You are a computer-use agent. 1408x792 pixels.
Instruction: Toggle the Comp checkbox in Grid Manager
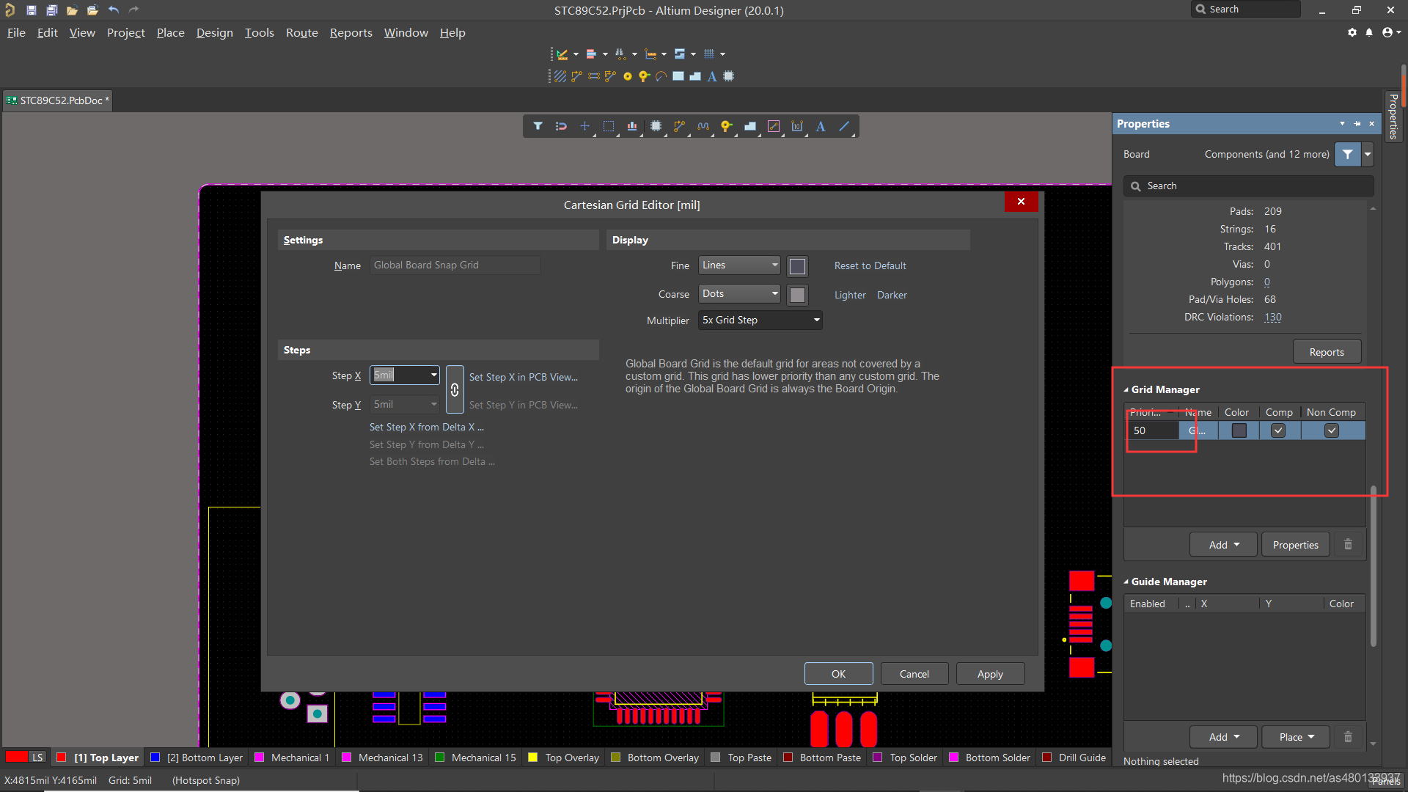1278,430
